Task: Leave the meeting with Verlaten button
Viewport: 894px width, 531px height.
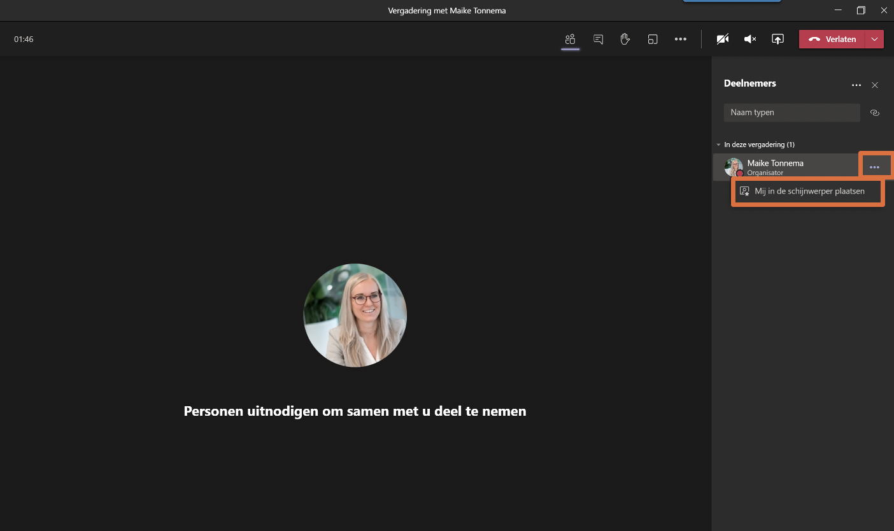Action: [832, 39]
